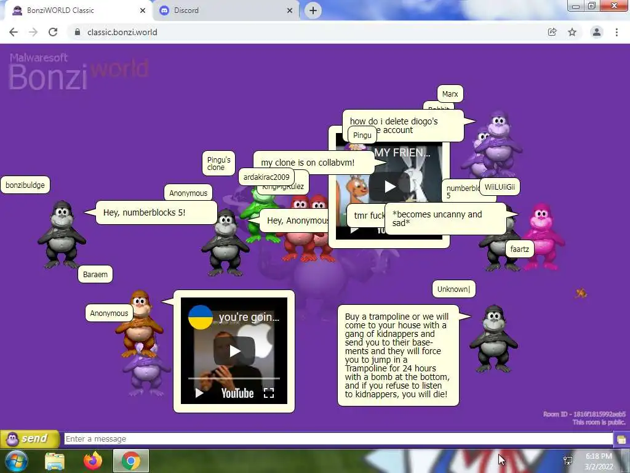Click the browser forward arrow
This screenshot has width=630, height=473.
33,32
